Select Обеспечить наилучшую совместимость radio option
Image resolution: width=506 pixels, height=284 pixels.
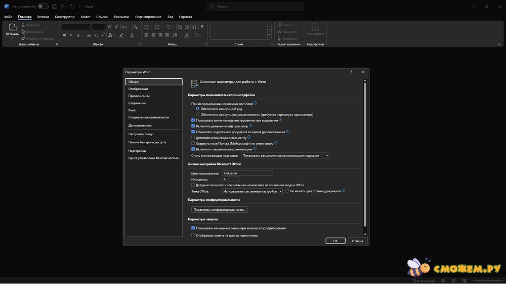pyautogui.click(x=198, y=115)
